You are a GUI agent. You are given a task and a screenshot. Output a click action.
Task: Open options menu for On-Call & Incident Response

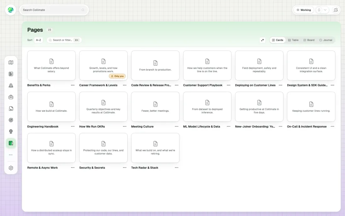tap(332, 127)
